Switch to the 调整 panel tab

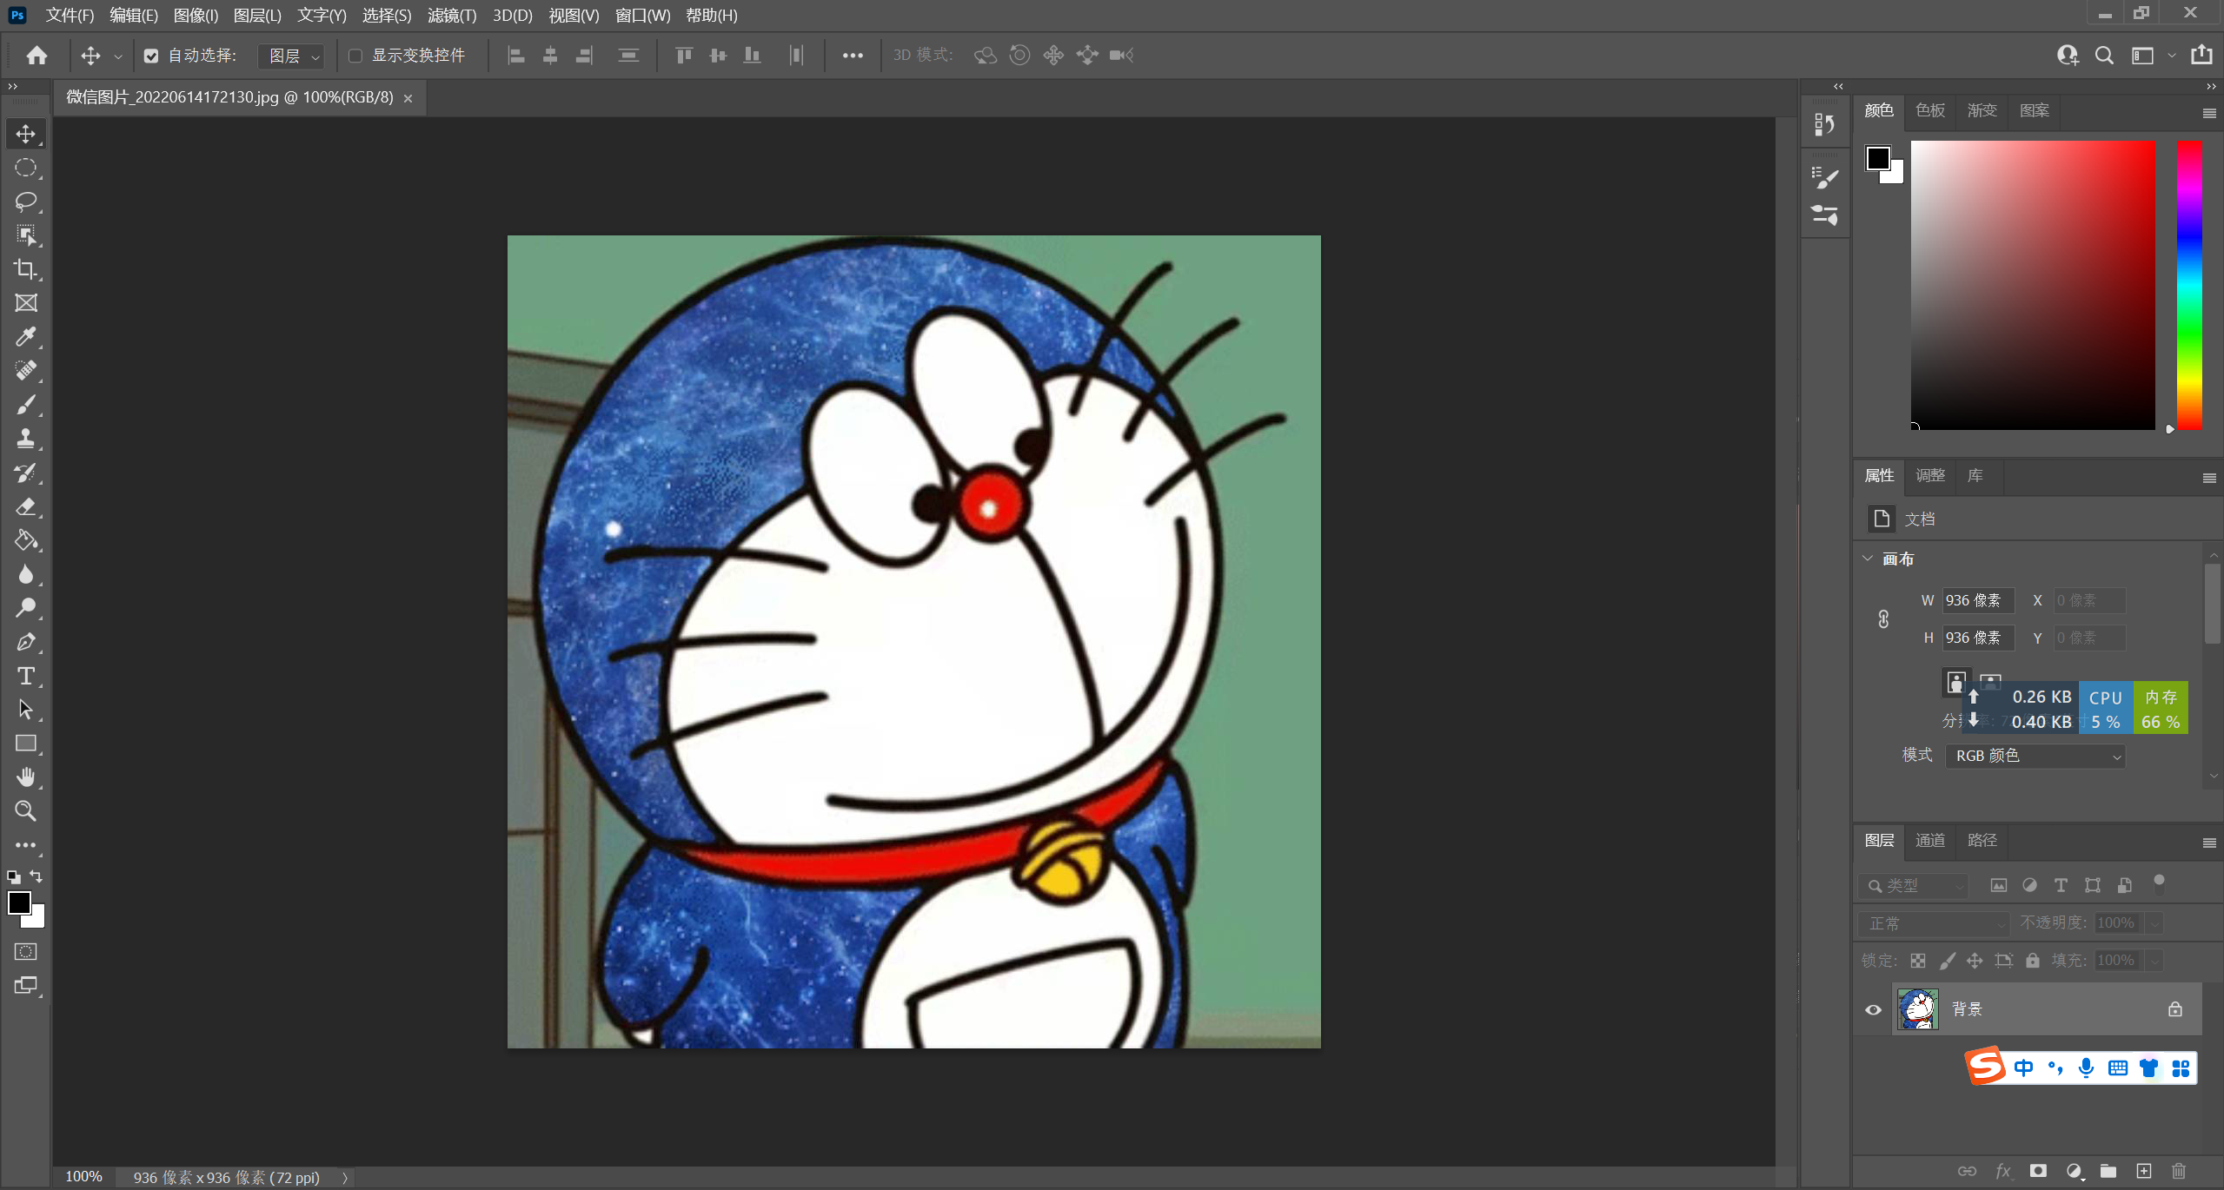[1930, 475]
